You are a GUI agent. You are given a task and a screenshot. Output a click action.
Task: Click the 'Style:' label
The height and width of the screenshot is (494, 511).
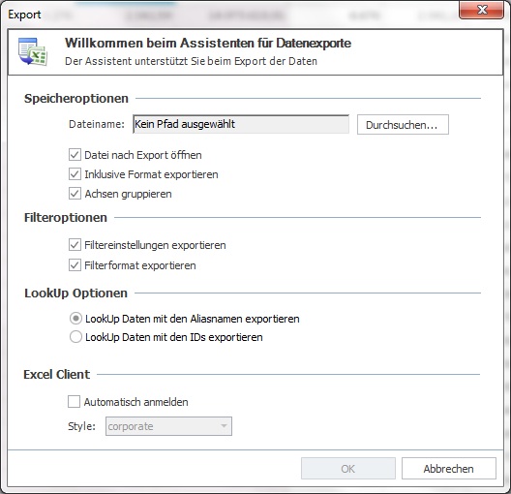[x=81, y=426]
